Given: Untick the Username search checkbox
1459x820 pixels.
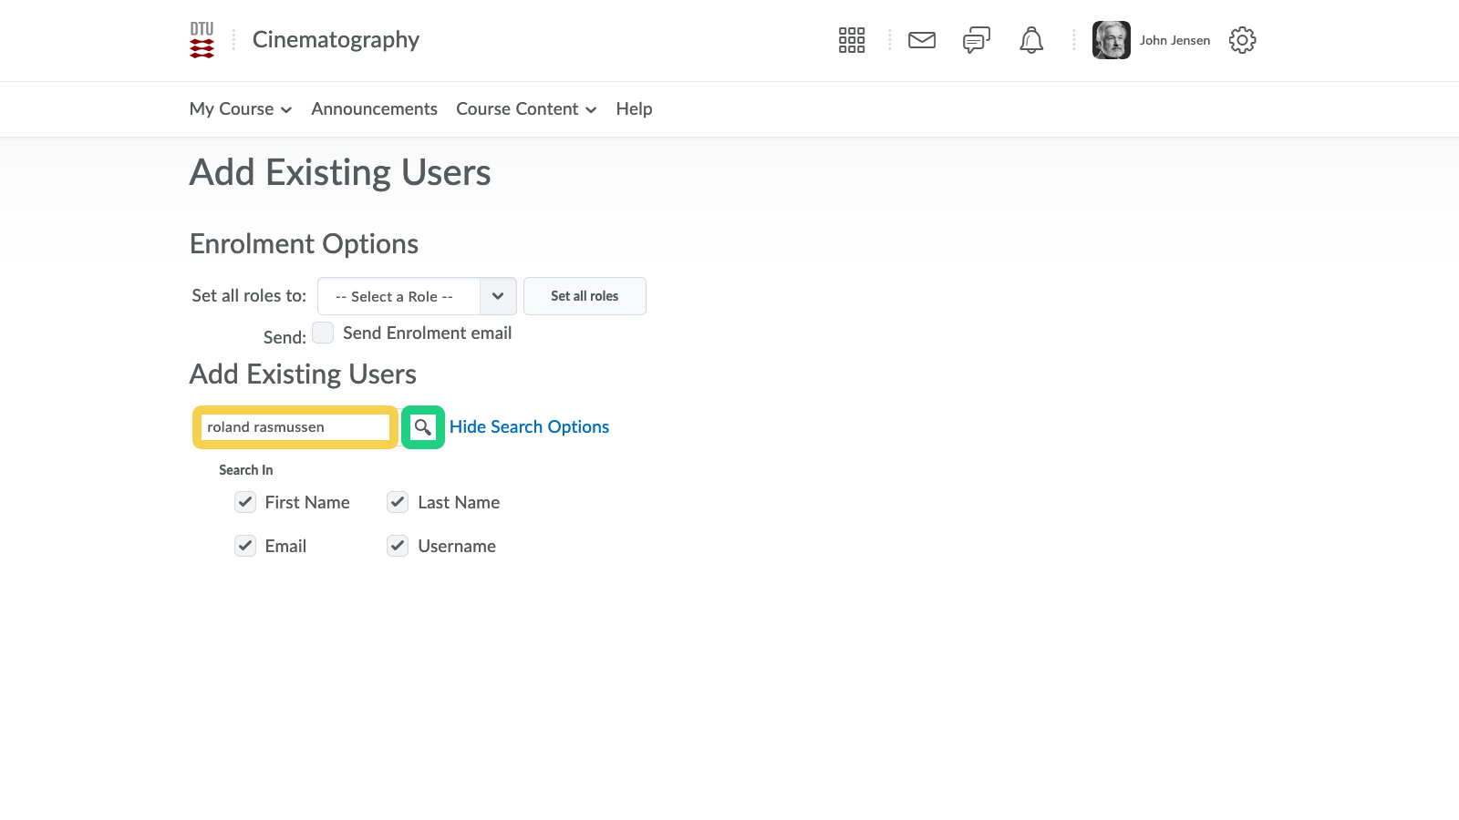Looking at the screenshot, I should tap(398, 546).
